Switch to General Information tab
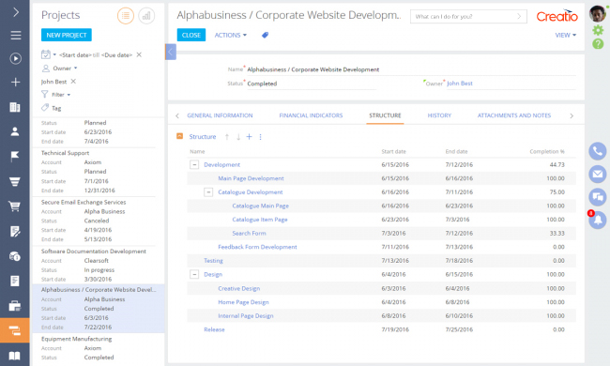This screenshot has height=366, width=610. click(220, 115)
